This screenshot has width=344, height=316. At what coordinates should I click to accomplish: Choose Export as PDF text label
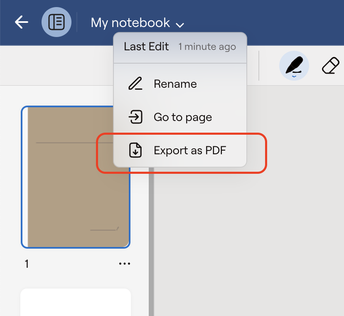click(190, 151)
